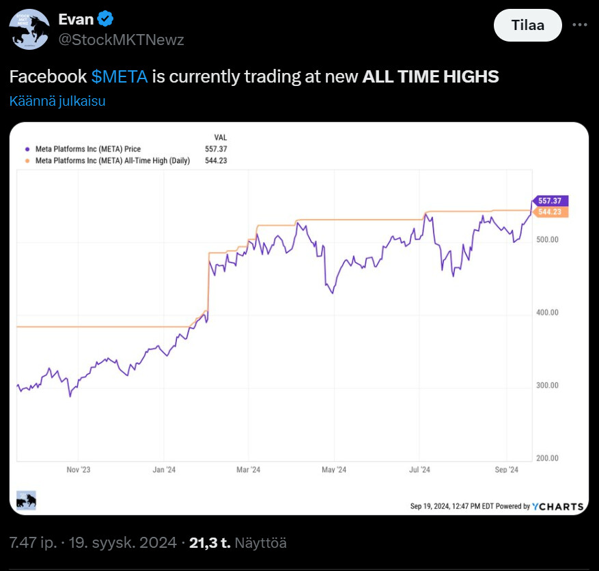Open the three-dot more options menu

click(579, 25)
